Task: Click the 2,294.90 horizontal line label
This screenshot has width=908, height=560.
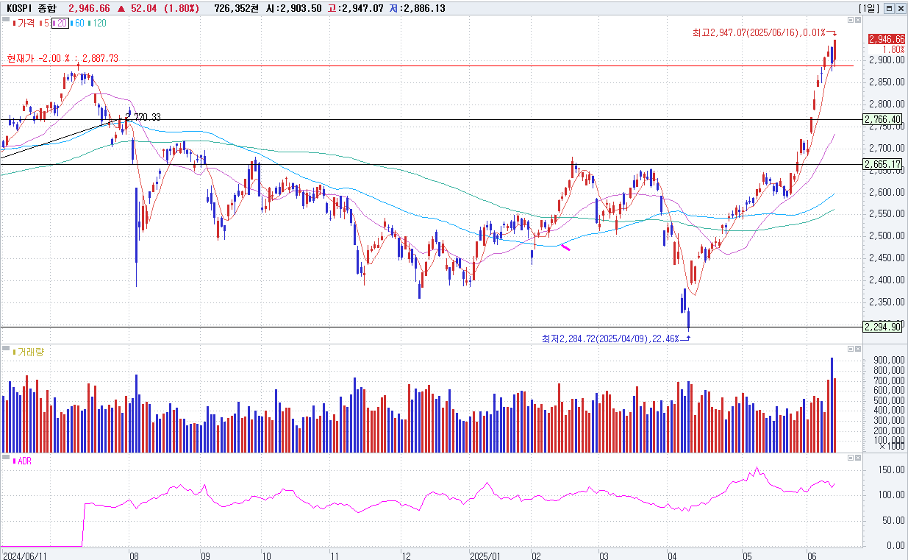Action: pyautogui.click(x=882, y=327)
